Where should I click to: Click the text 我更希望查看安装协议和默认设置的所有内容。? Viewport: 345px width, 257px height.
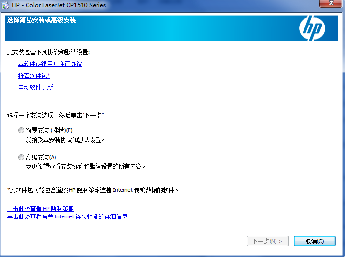[x=85, y=167]
